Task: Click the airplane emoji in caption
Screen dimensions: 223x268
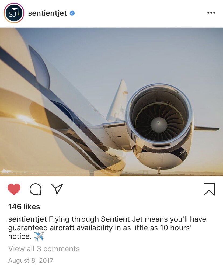Action: tap(39, 236)
